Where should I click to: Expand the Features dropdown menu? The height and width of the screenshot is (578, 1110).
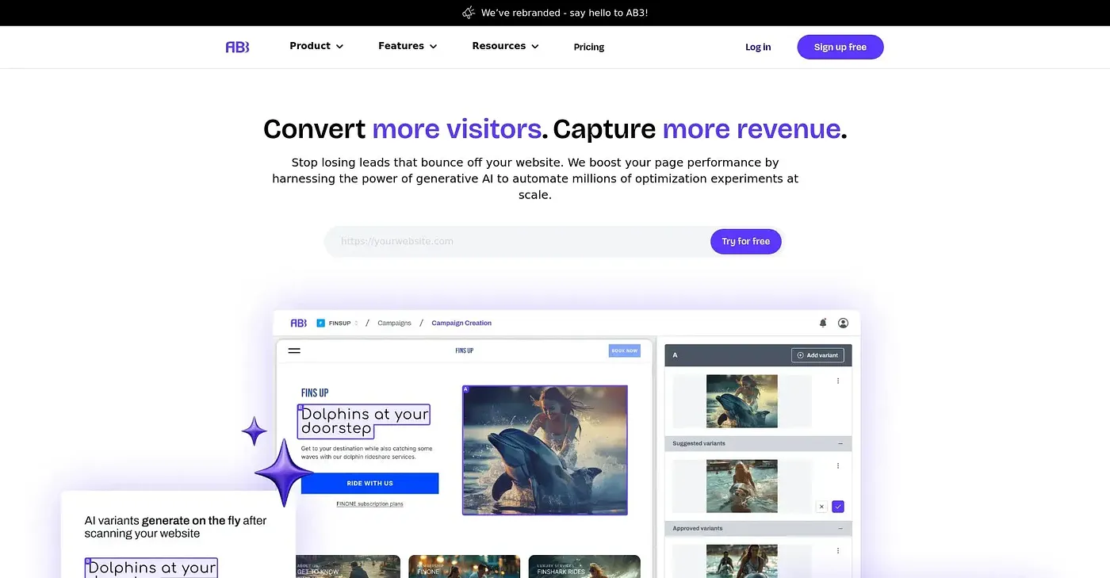pyautogui.click(x=408, y=46)
